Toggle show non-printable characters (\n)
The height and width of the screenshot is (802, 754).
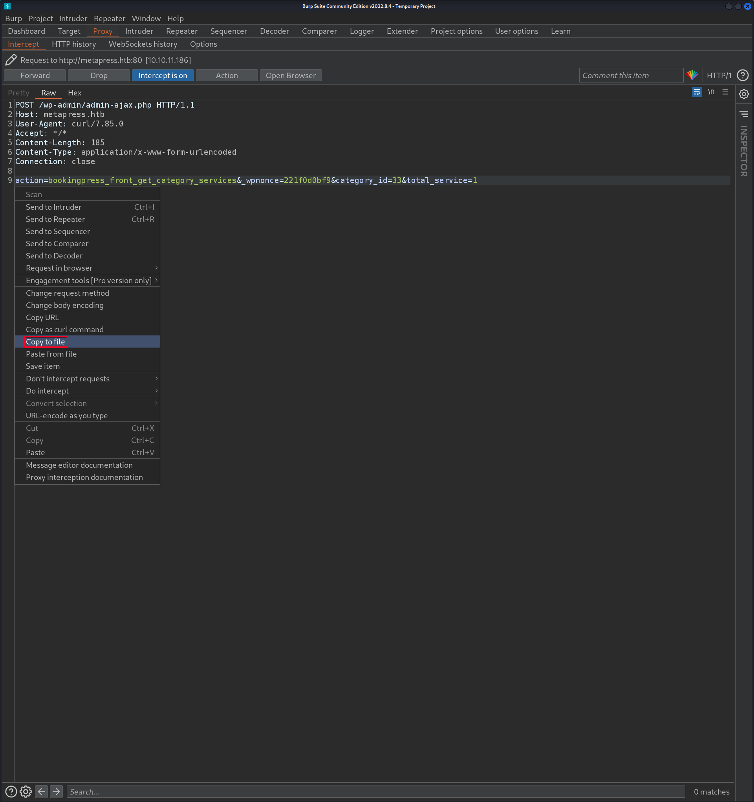(711, 92)
